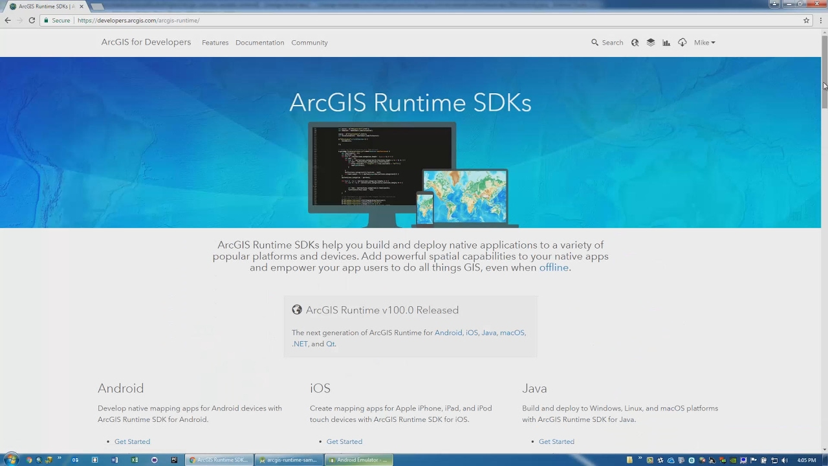The width and height of the screenshot is (828, 466).
Task: Open a new browser tab
Action: click(98, 6)
